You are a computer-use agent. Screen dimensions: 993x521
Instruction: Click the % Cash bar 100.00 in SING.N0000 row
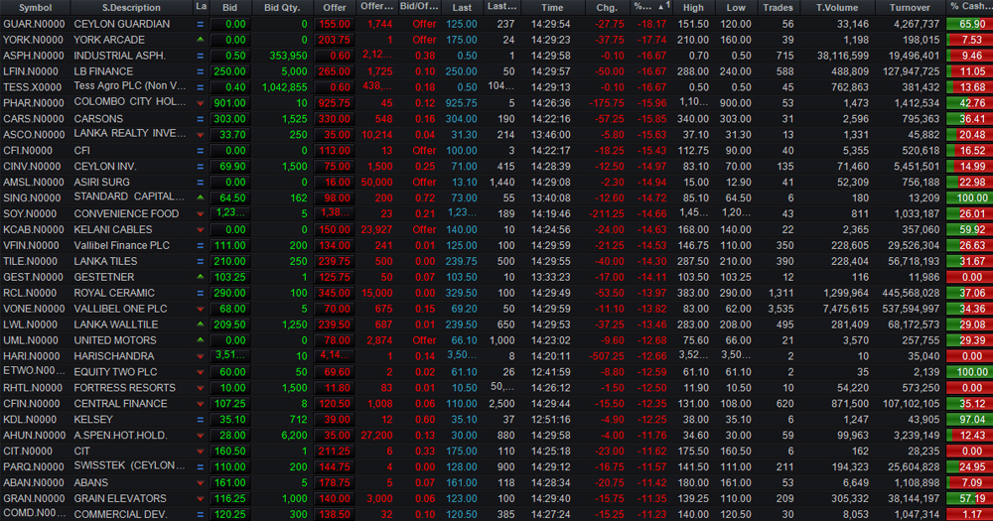pos(969,198)
